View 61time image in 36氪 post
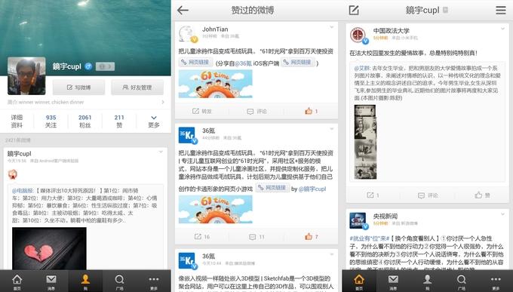 click(x=215, y=209)
